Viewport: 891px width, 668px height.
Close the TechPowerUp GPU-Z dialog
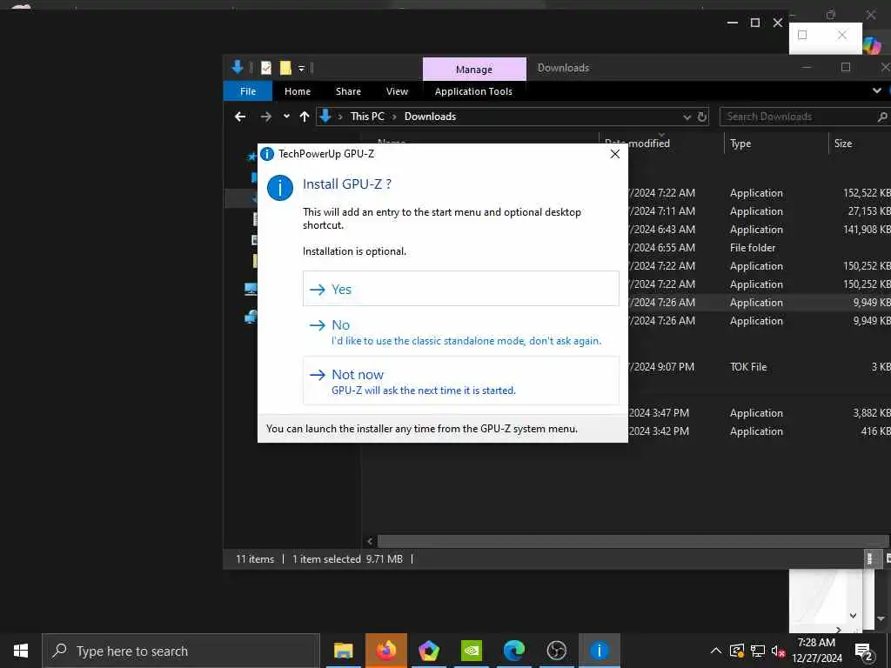tap(615, 154)
